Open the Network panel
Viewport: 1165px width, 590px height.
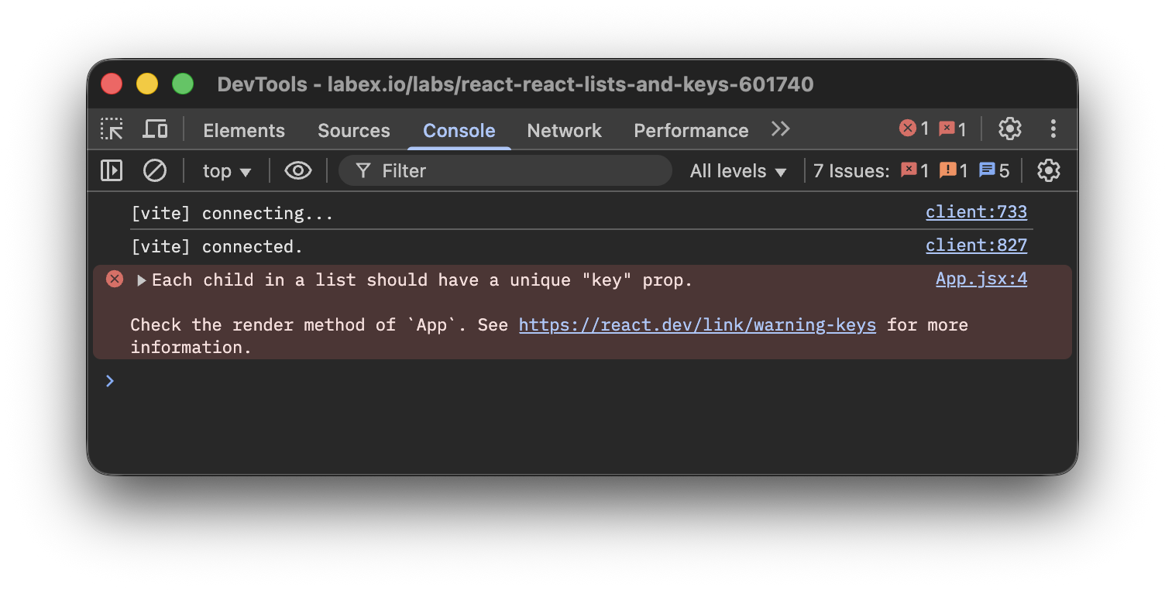(x=564, y=130)
